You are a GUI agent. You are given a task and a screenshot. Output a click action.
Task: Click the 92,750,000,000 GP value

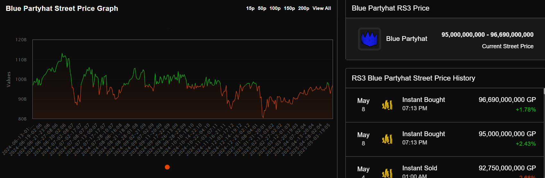click(x=507, y=168)
